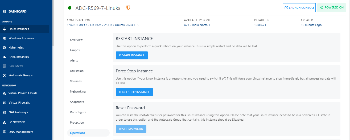Click the instance name ADC-R569-7-Linuks
350x140 pixels.
click(98, 8)
